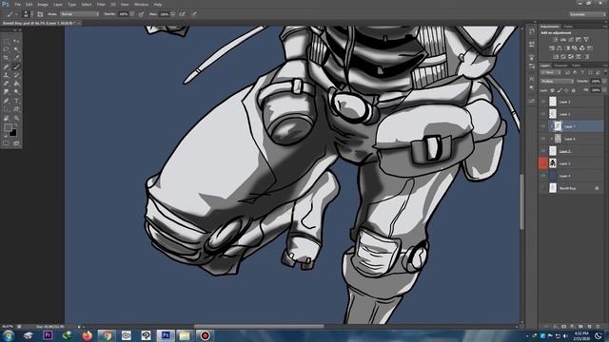Select the blue Layer 4 thumbnail

point(553,176)
